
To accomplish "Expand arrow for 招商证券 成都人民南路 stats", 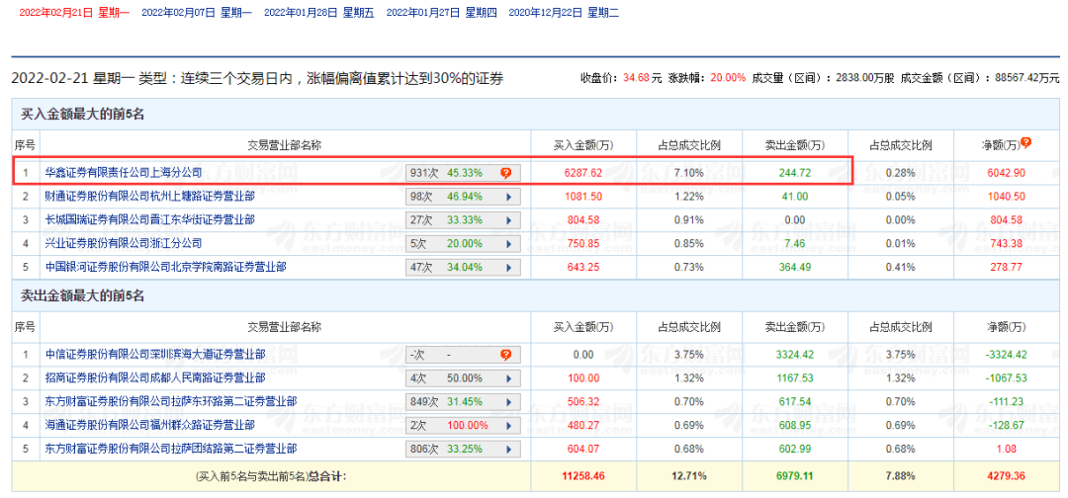I will (x=508, y=377).
